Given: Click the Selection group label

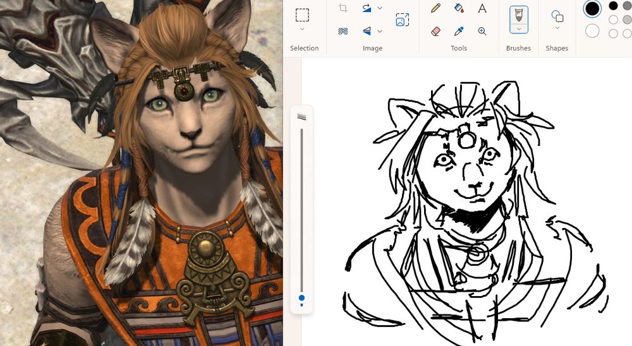Looking at the screenshot, I should (305, 49).
